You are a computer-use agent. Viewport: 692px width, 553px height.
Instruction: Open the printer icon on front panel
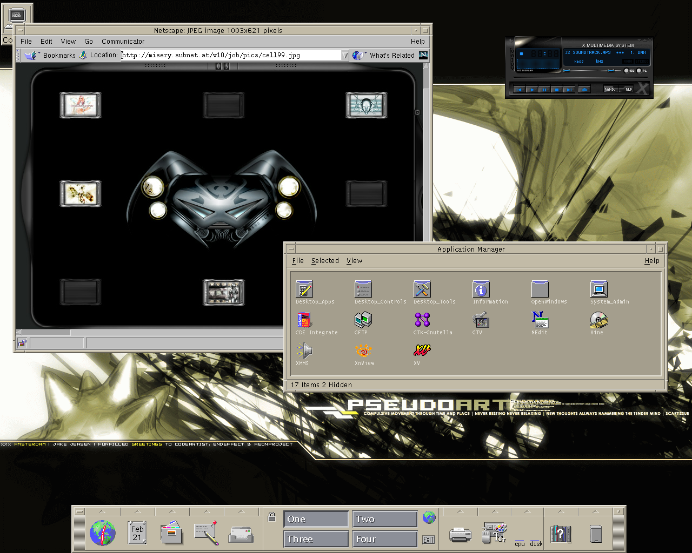pyautogui.click(x=460, y=535)
